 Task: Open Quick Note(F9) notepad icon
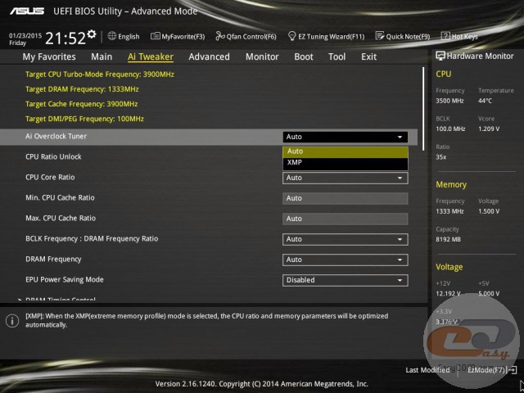[x=380, y=36]
